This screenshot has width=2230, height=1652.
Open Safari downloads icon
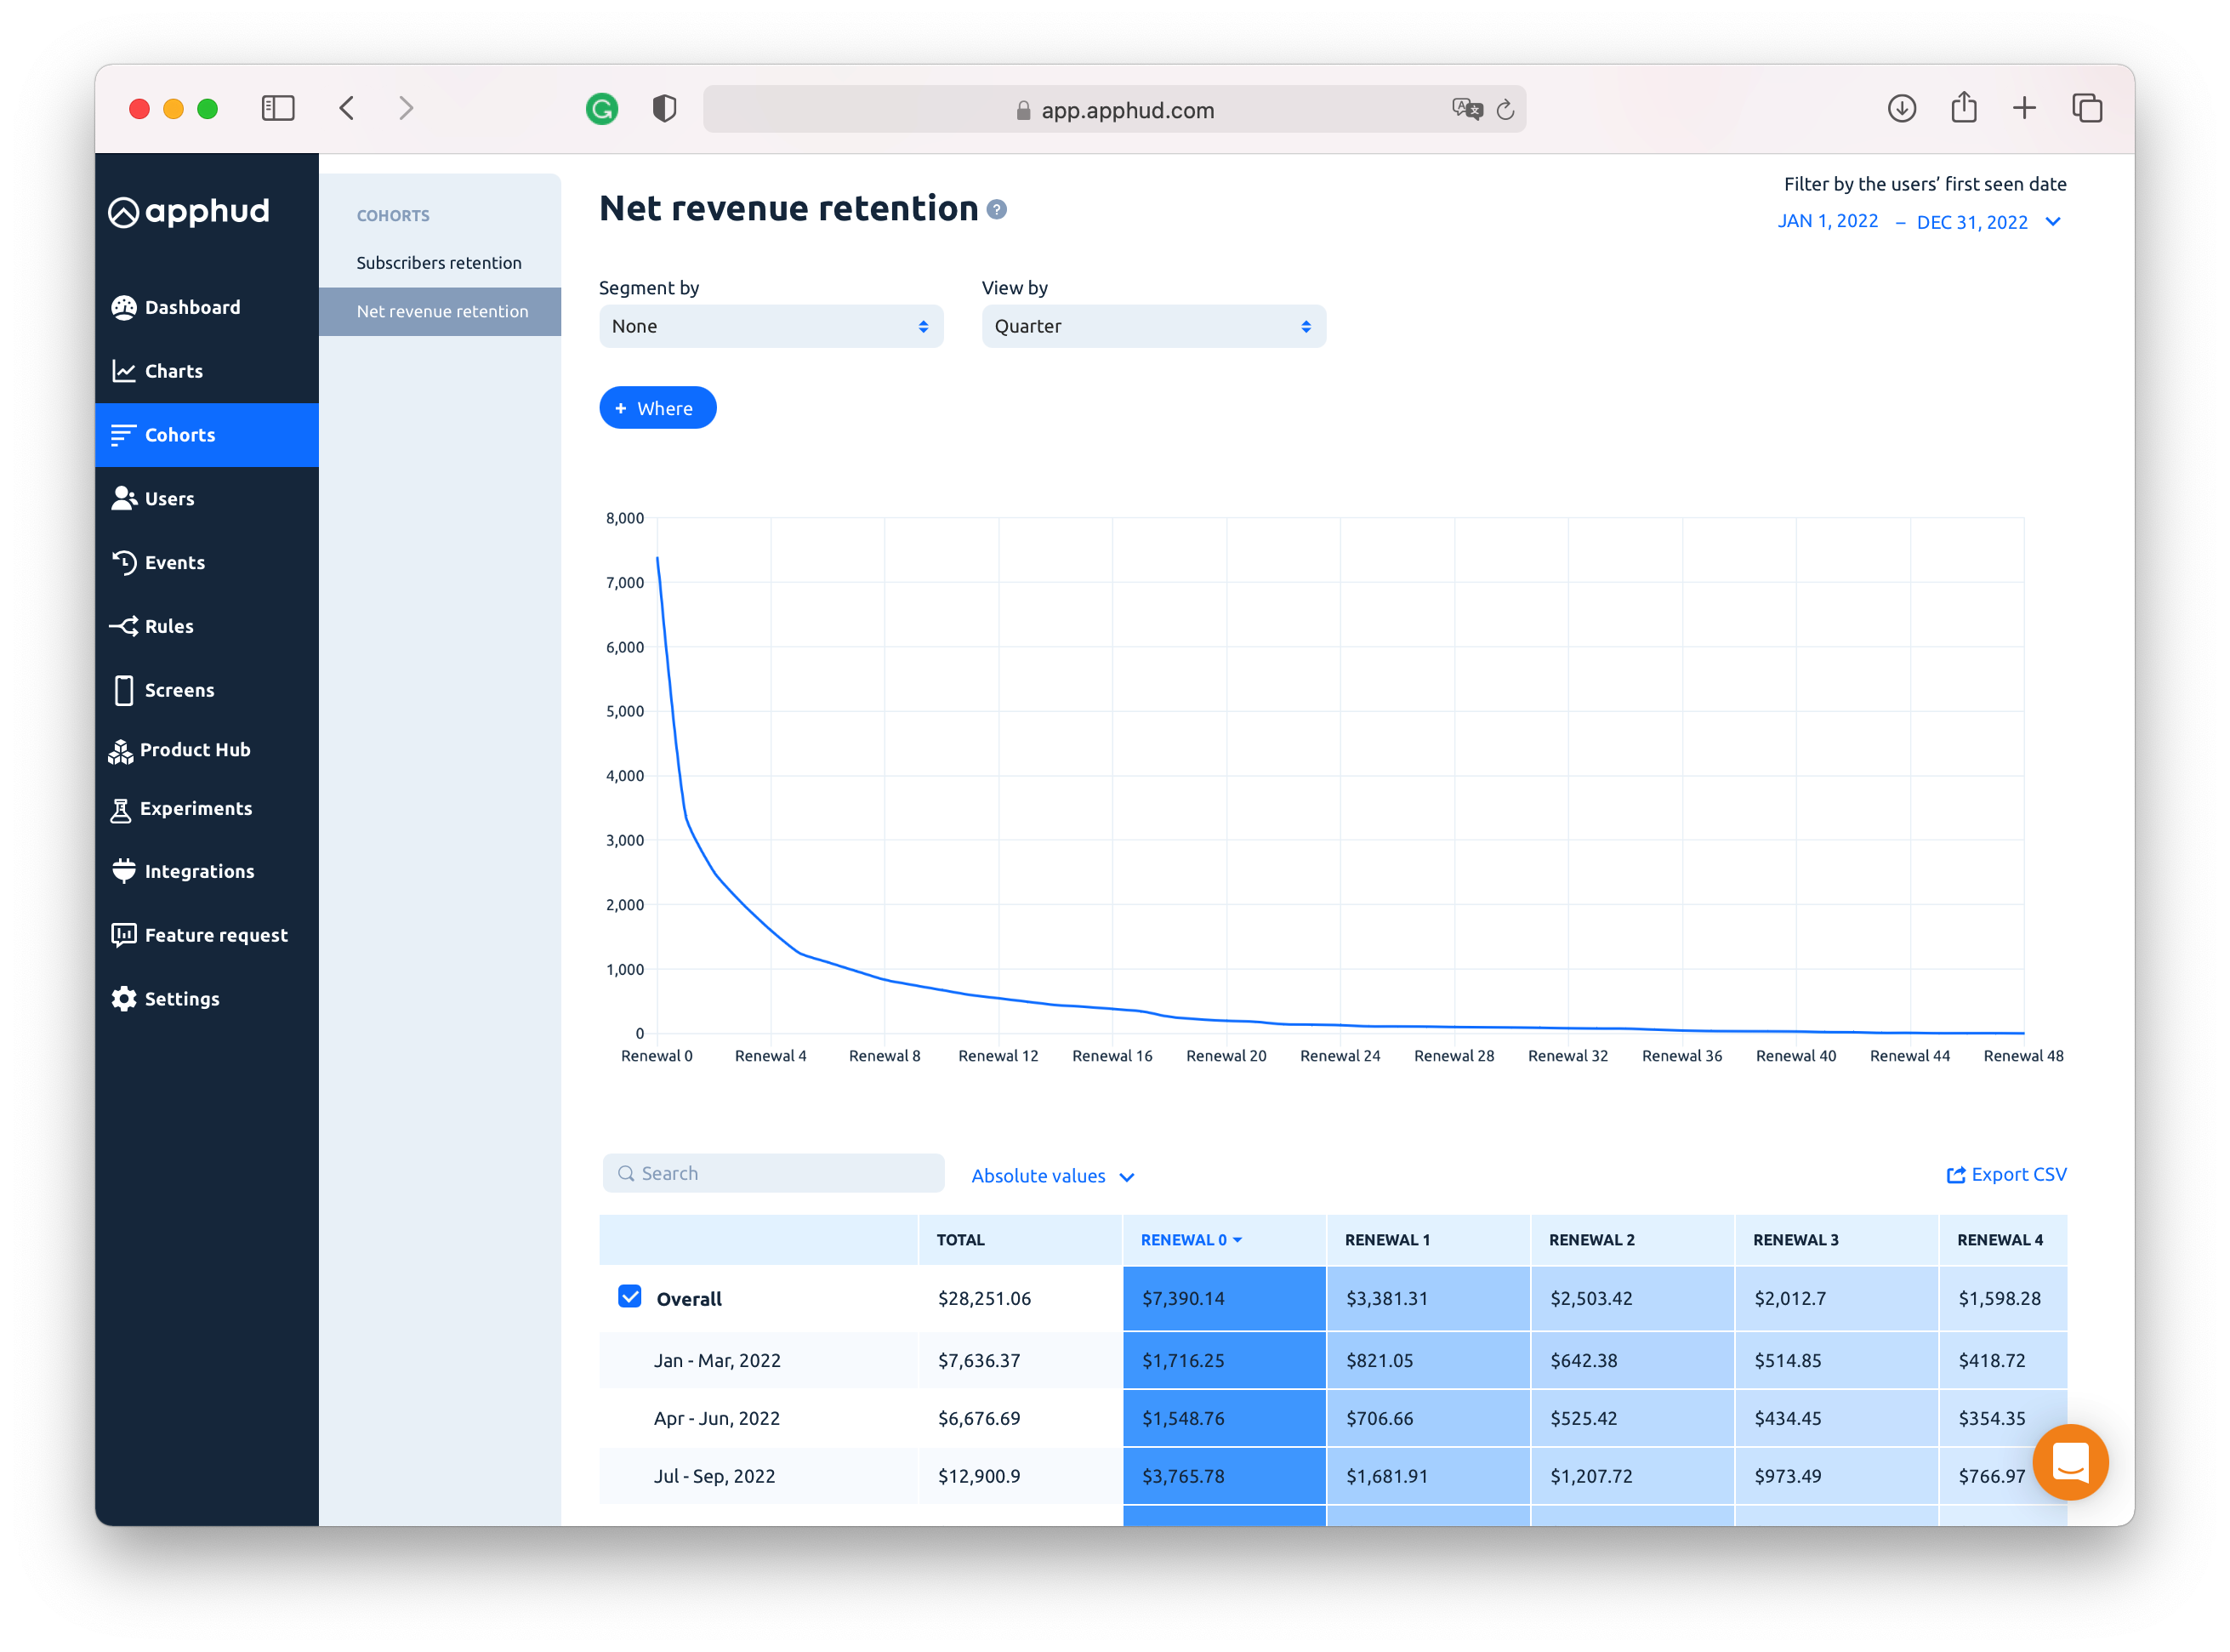1901,109
